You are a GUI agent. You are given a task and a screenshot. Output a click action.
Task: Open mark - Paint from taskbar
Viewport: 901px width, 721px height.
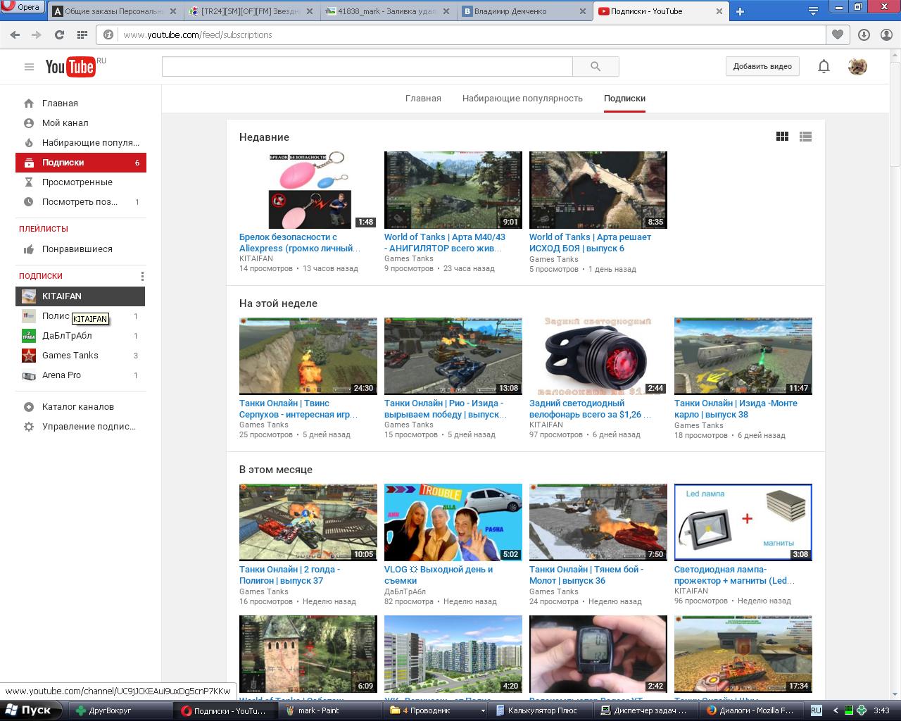332,710
